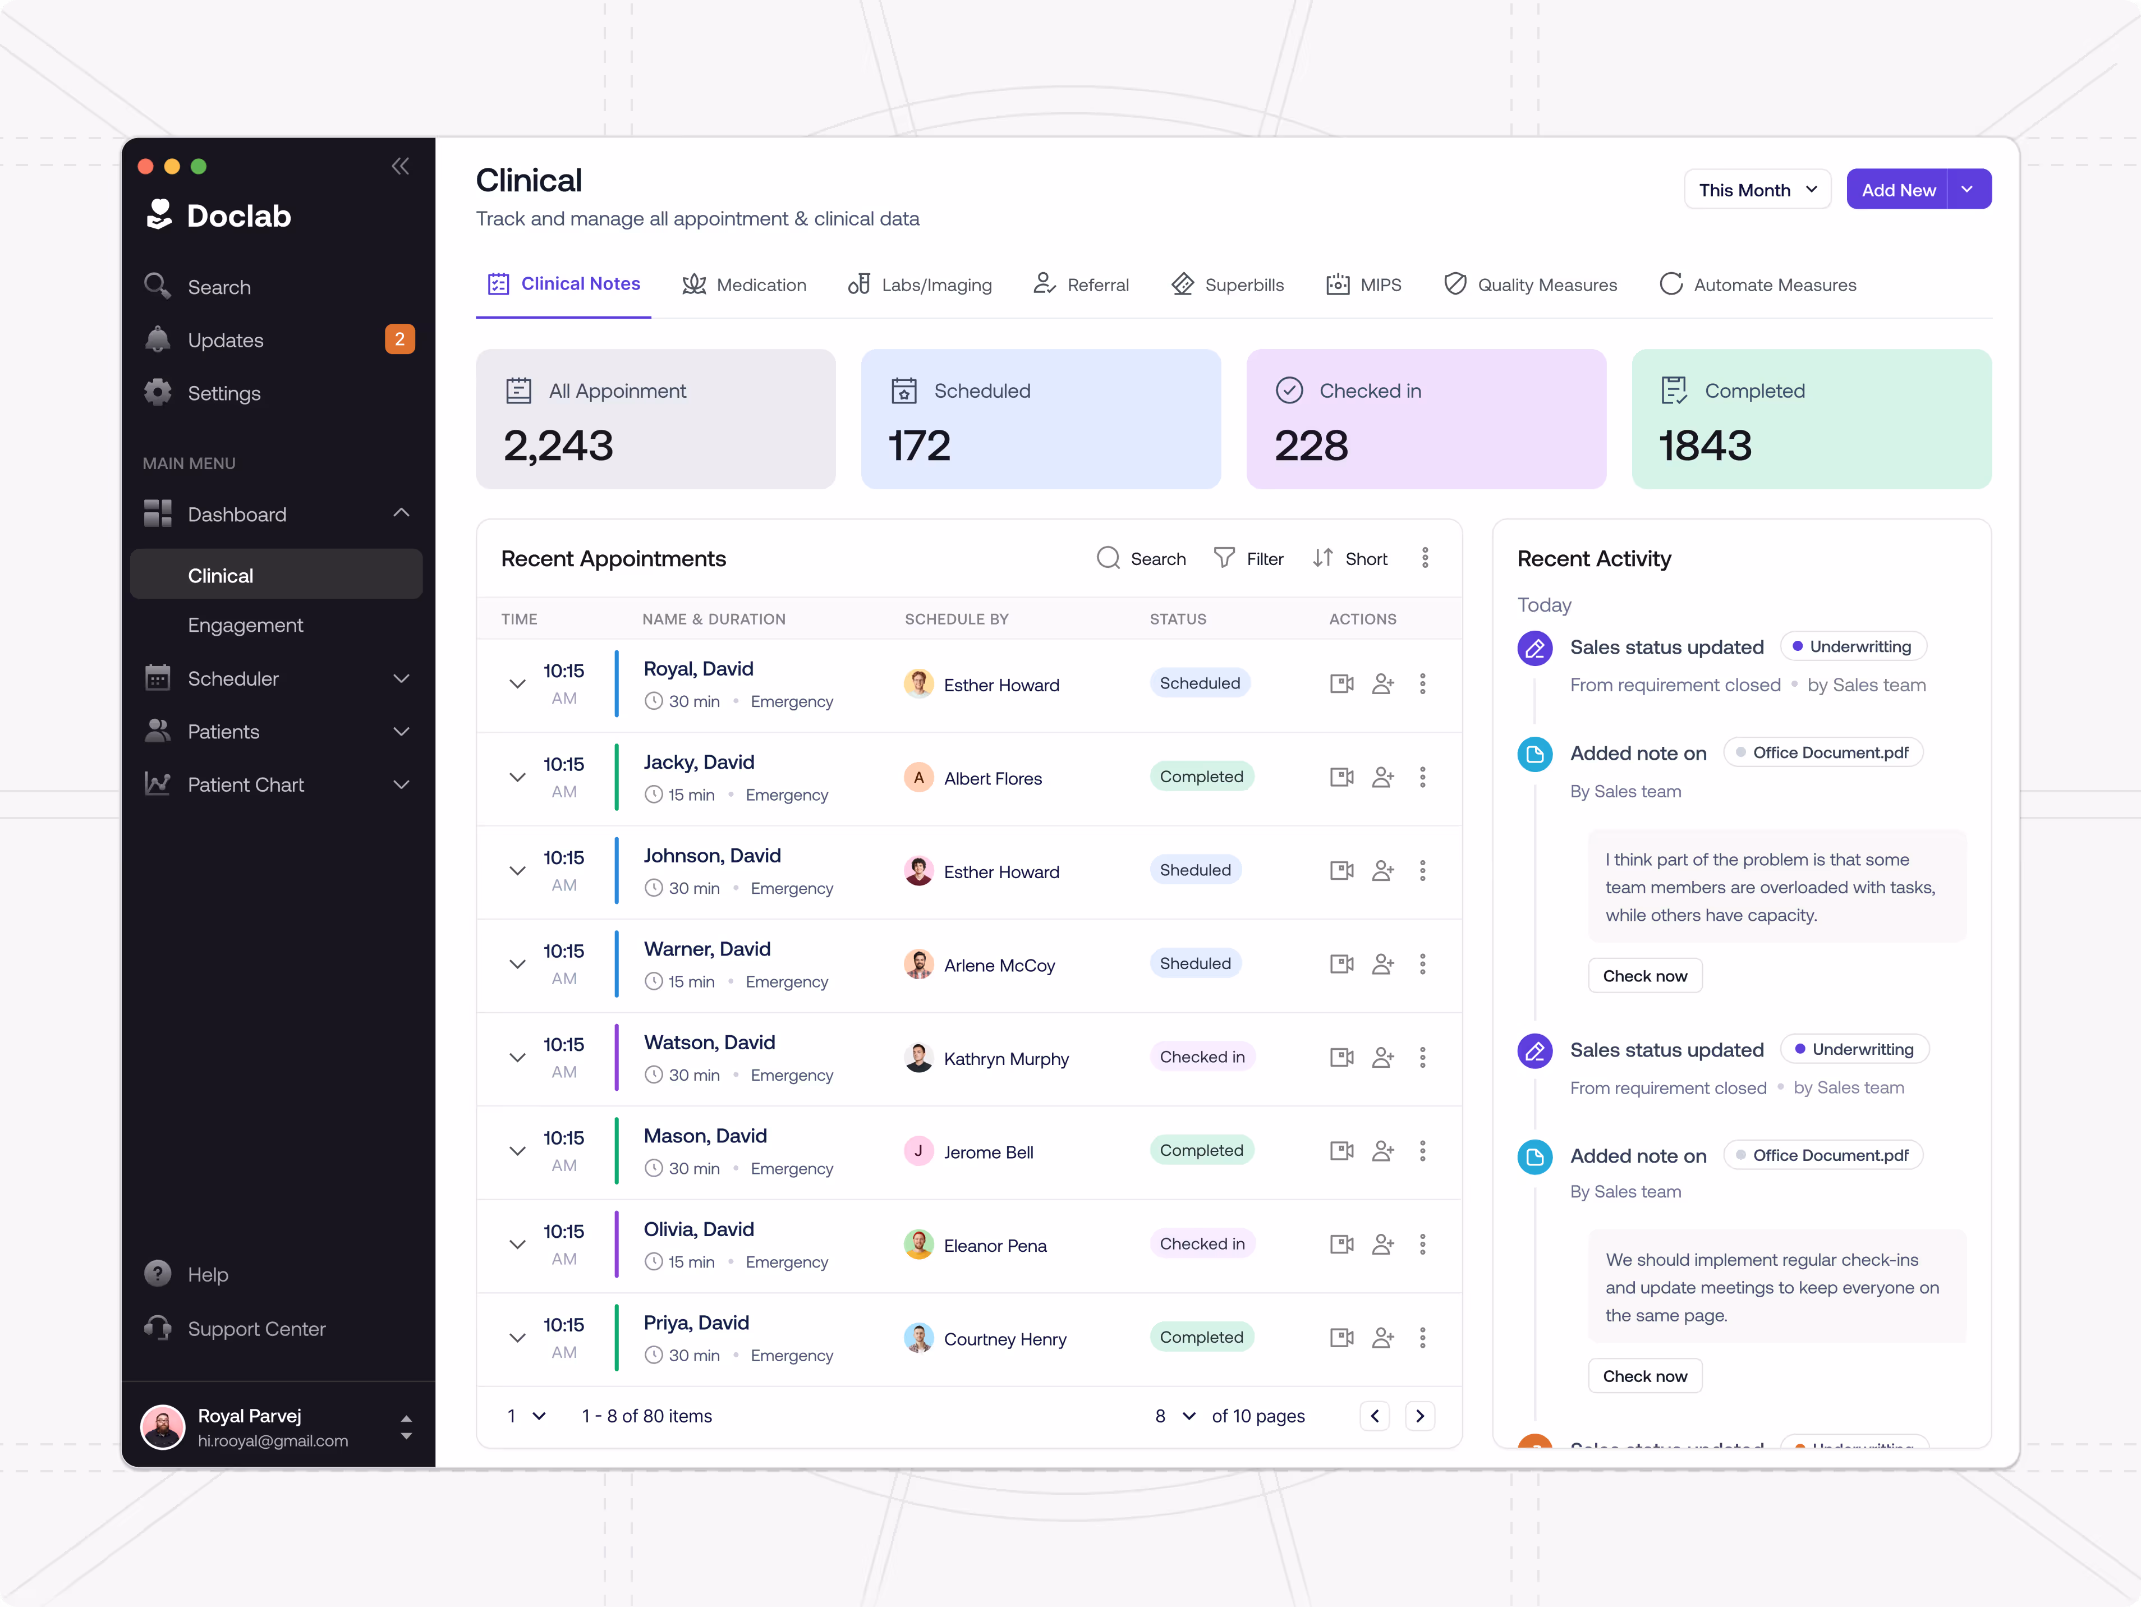This screenshot has width=2141, height=1607.
Task: Expand the Scheduler sidebar menu
Action: click(x=401, y=678)
